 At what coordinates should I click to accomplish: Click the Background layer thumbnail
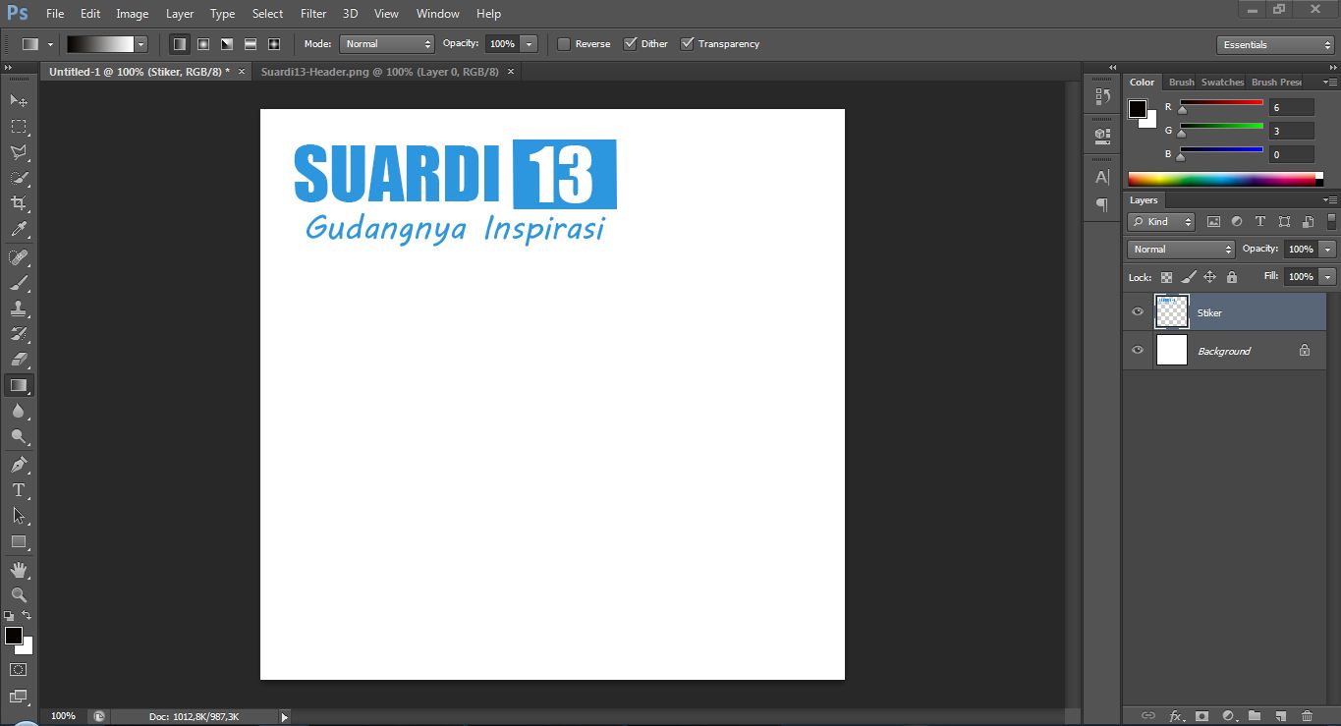1171,350
